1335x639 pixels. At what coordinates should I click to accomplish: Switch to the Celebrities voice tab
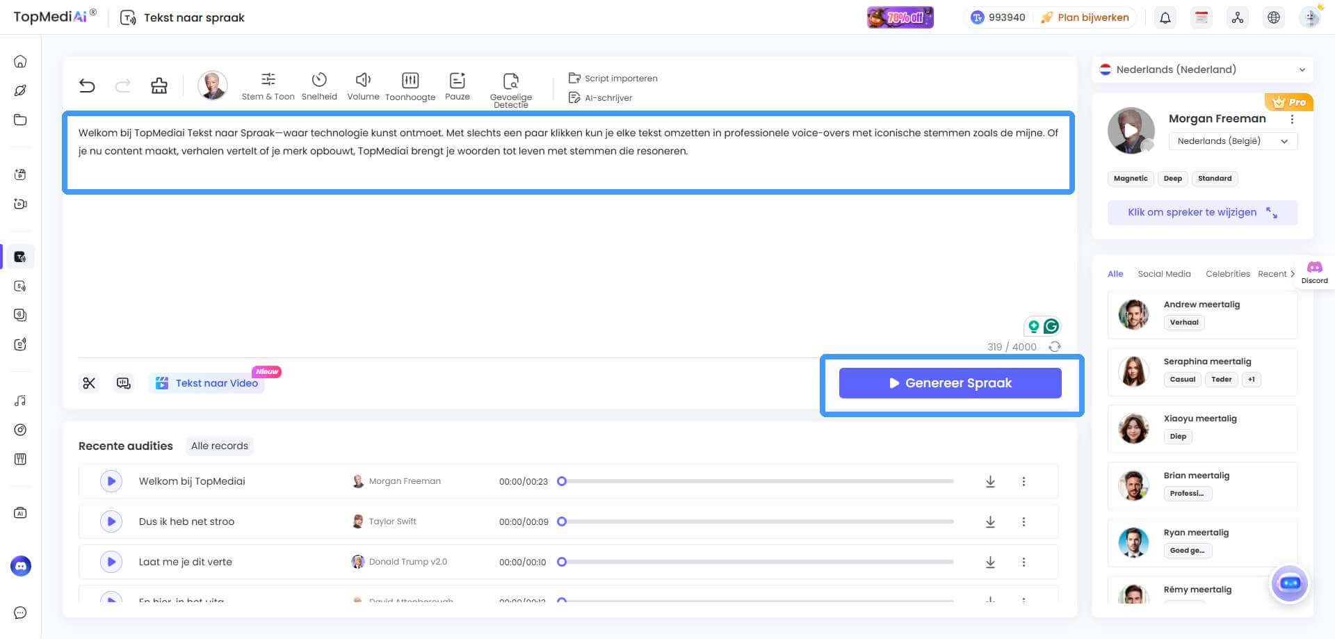1227,274
